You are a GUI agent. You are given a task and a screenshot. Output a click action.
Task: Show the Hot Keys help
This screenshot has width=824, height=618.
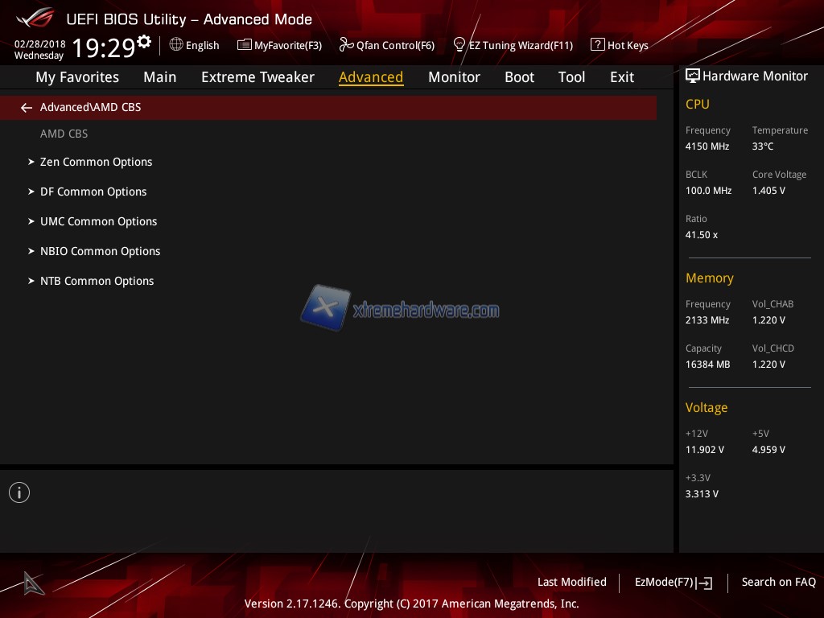tap(620, 46)
